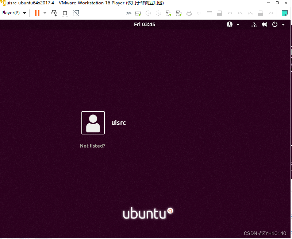
Task: Click the chevron to show more toolbar items
Action: (x=128, y=13)
